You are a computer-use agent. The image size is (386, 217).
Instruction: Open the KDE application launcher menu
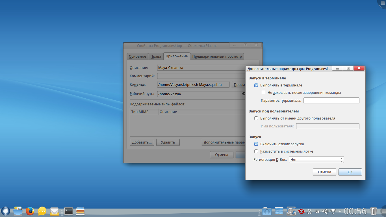pos(6,211)
